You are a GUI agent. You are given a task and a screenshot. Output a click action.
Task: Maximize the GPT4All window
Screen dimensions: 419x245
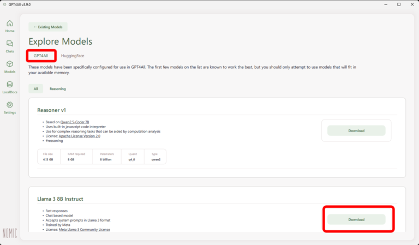click(398, 4)
